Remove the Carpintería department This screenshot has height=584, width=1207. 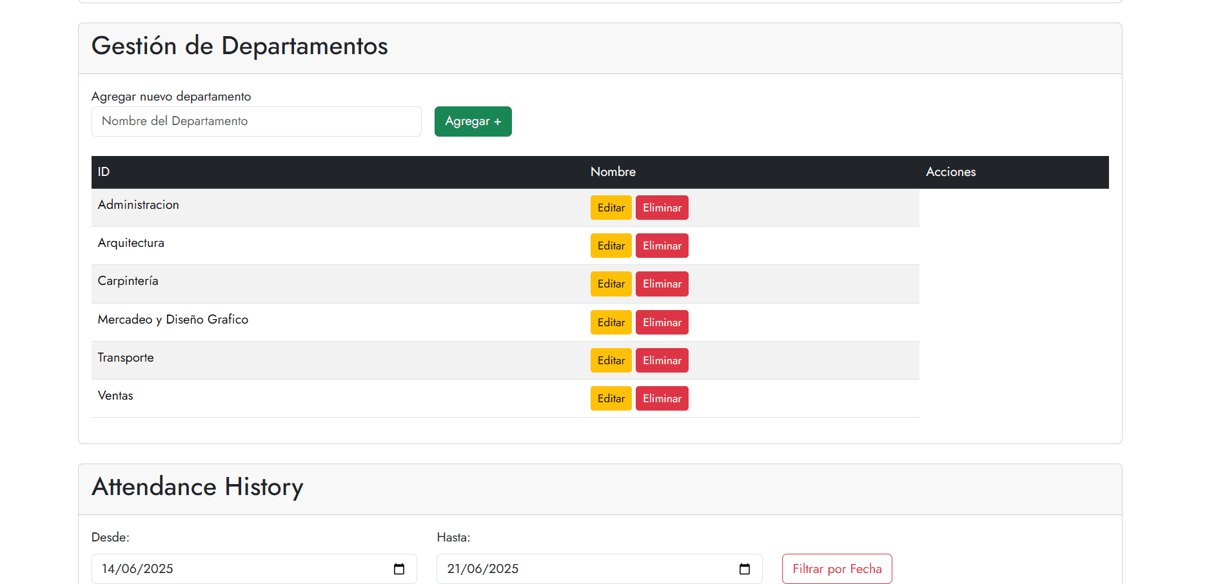click(662, 284)
